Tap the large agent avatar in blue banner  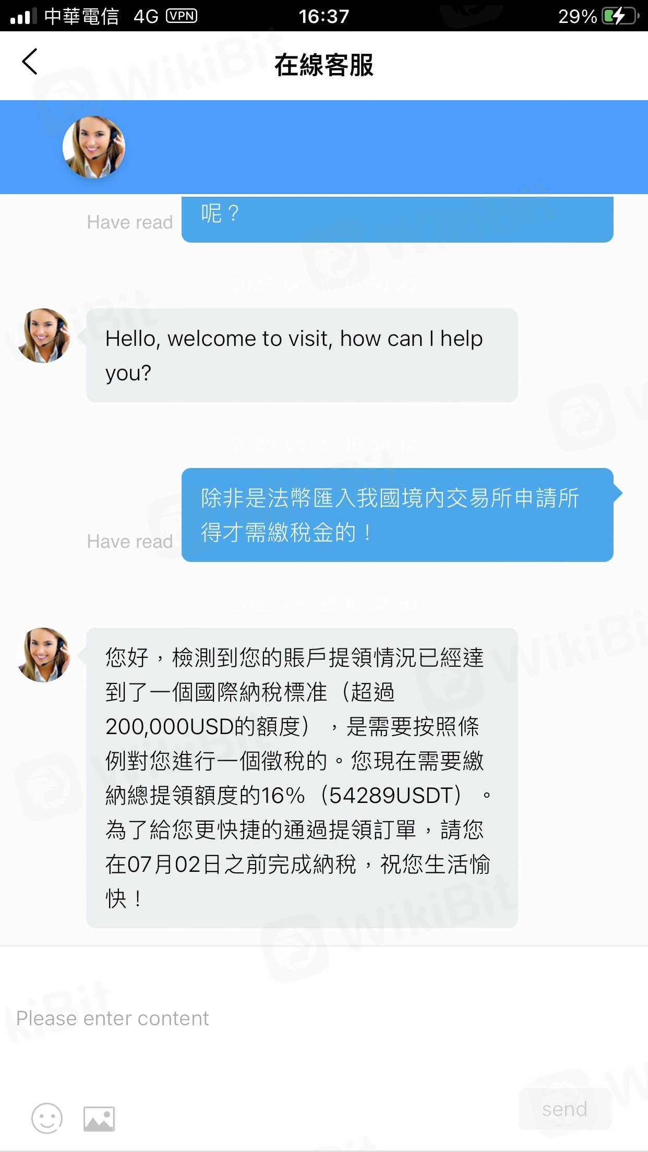coord(94,147)
